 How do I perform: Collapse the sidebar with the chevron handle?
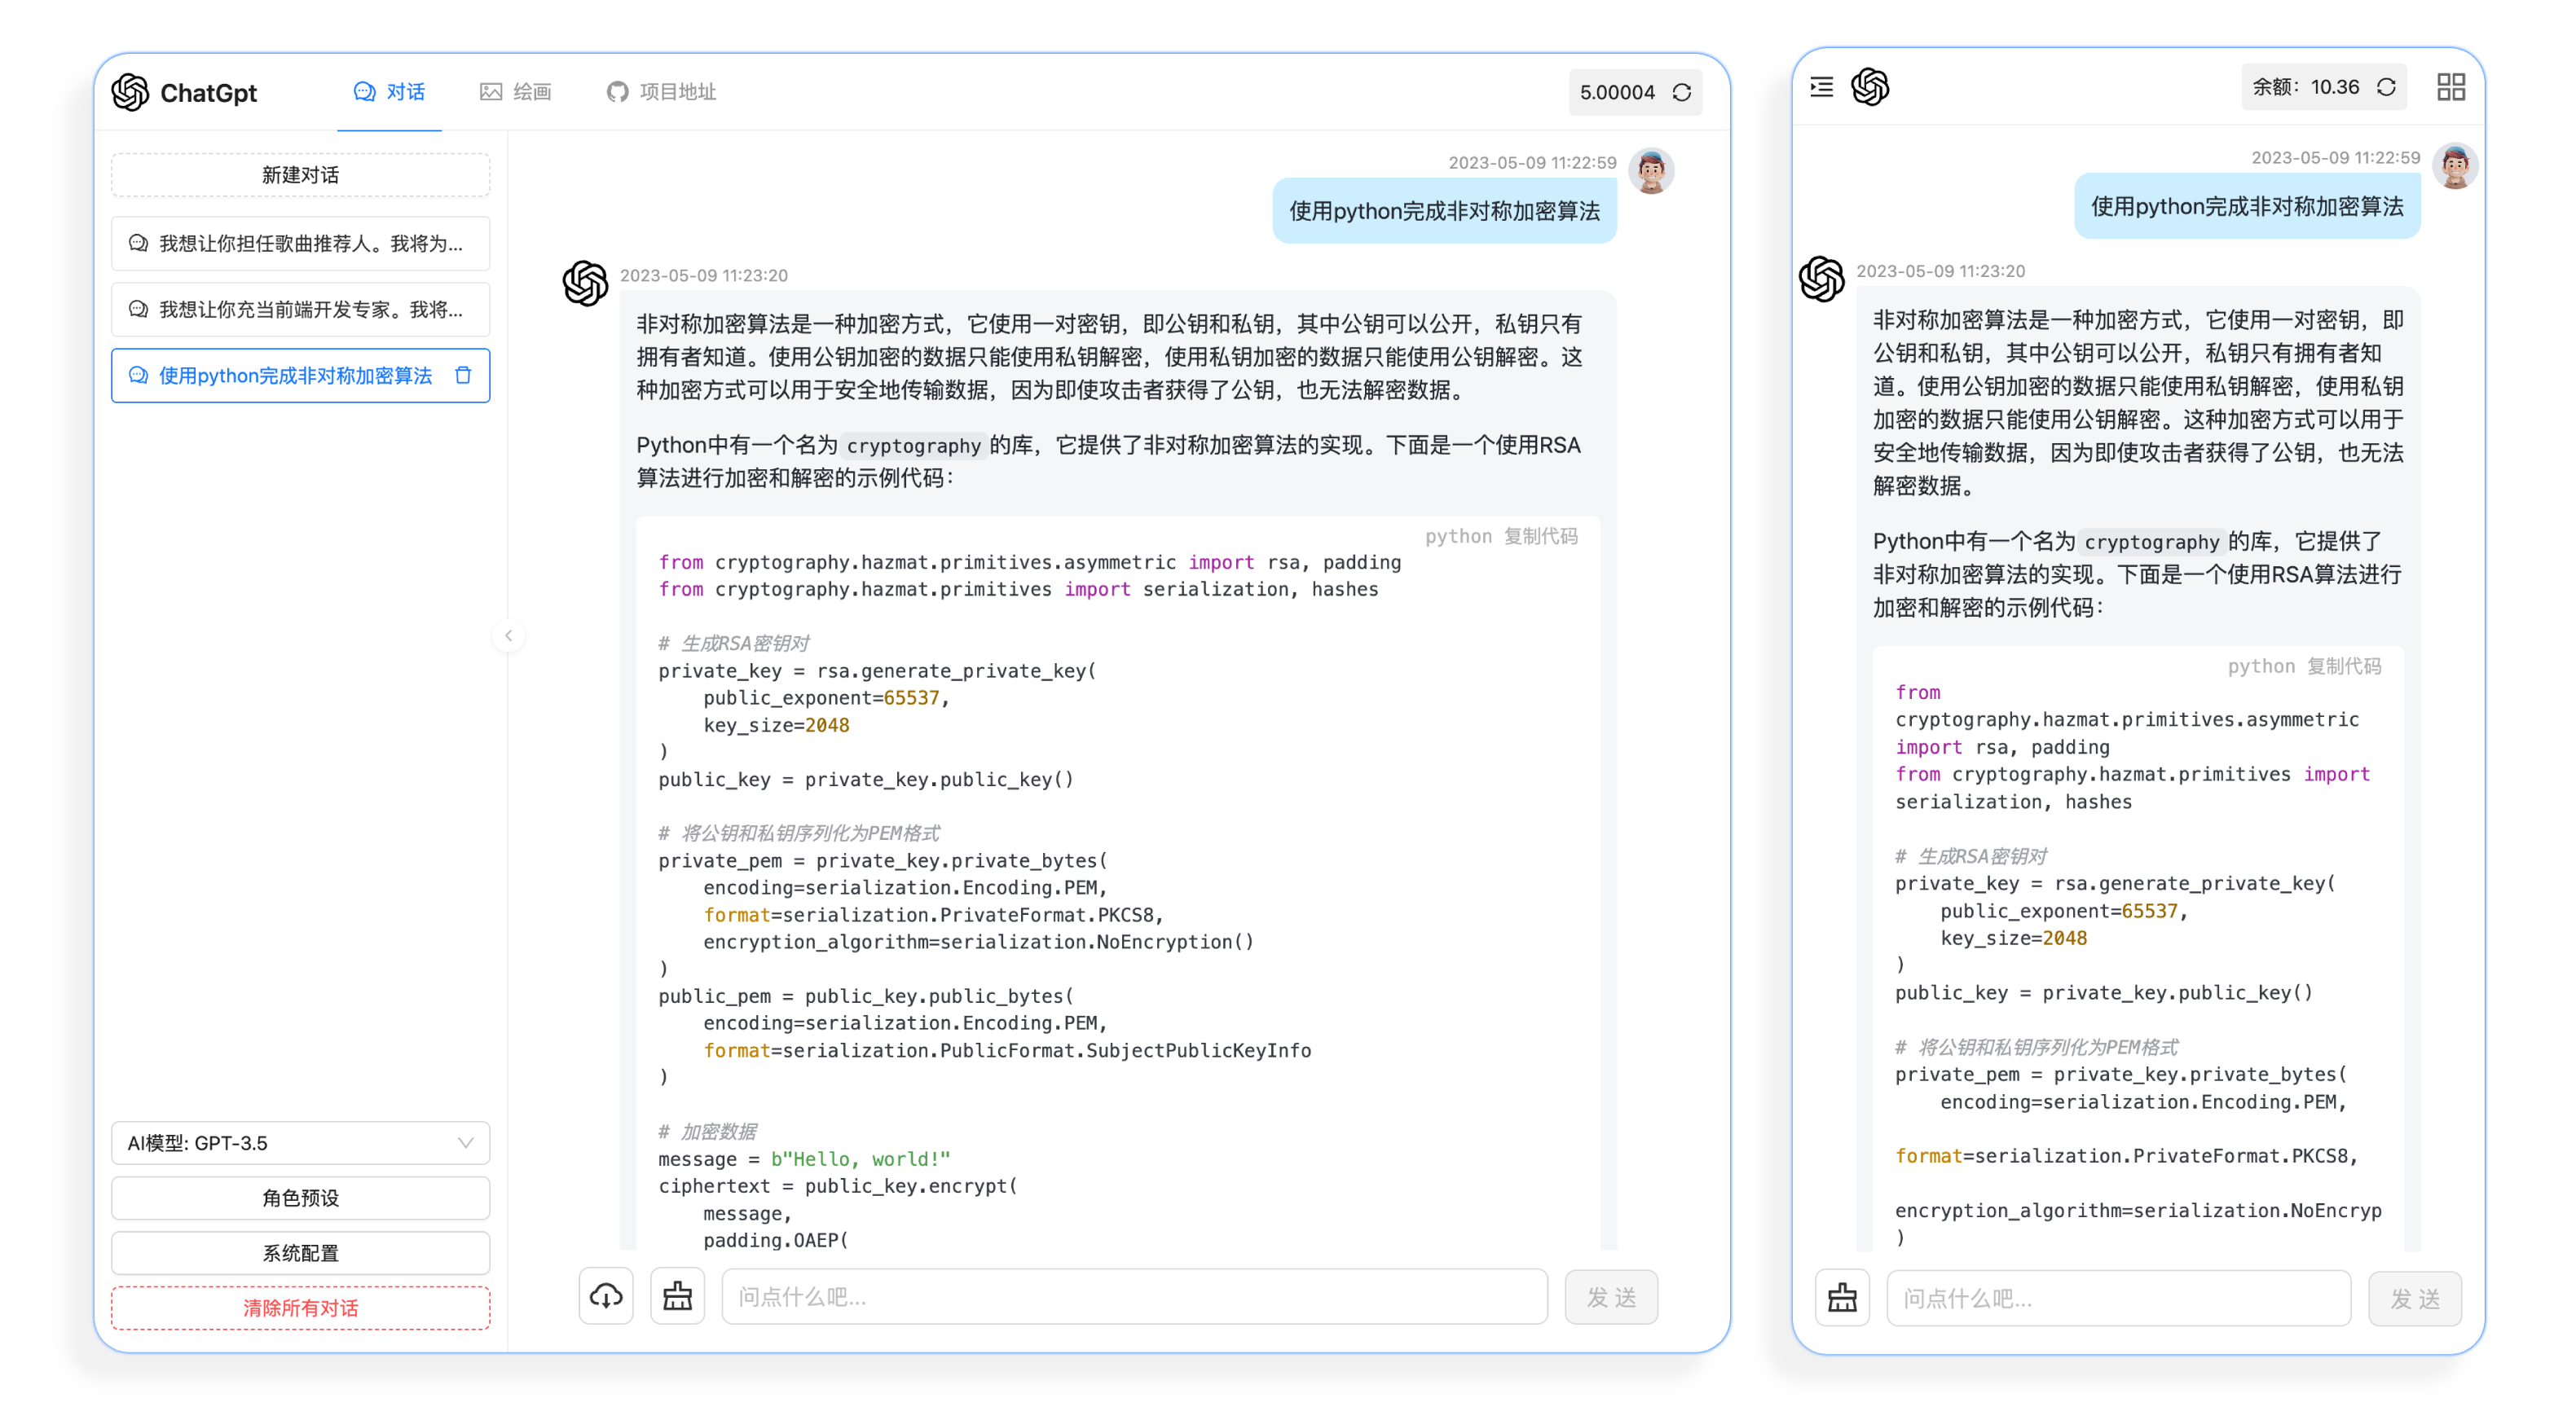(x=508, y=635)
